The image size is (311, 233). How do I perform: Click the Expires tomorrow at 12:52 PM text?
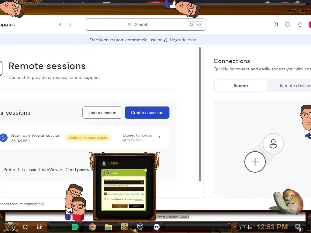click(x=138, y=138)
